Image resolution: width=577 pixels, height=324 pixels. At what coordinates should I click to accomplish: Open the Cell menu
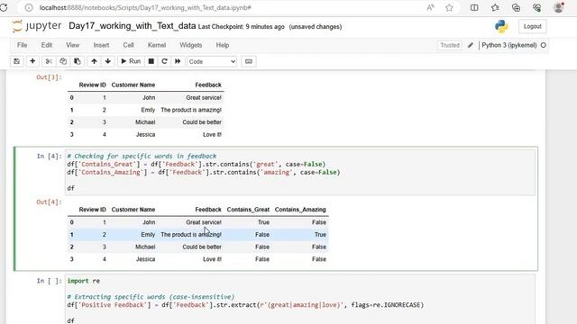pos(128,45)
